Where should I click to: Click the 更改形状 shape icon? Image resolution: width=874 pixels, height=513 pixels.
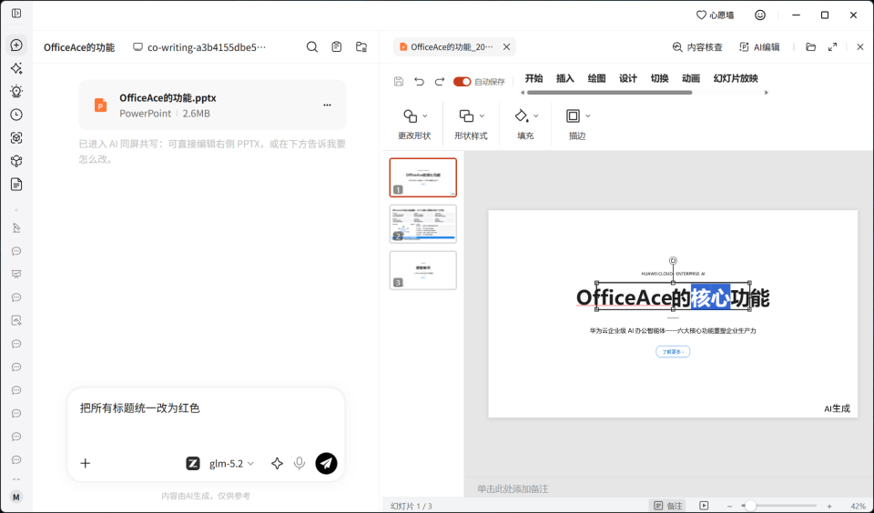pos(411,116)
